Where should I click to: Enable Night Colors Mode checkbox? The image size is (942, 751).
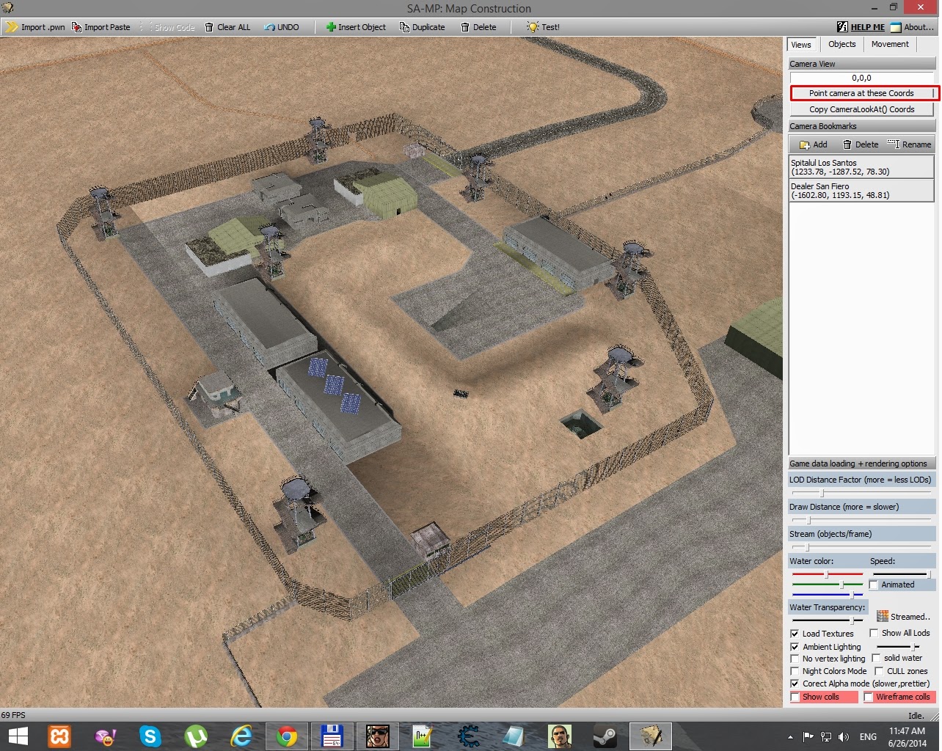795,671
